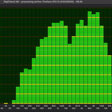Click the 125 frequency axis label
The width and height of the screenshot is (112, 112).
click(x=22, y=106)
